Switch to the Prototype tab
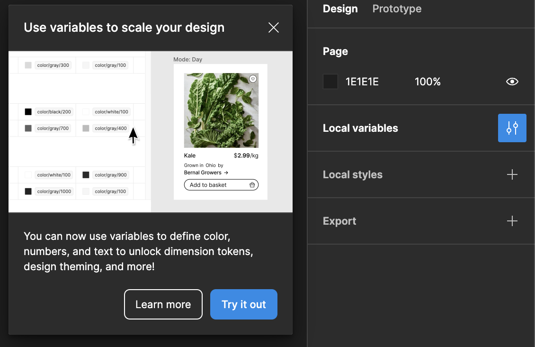 tap(397, 9)
